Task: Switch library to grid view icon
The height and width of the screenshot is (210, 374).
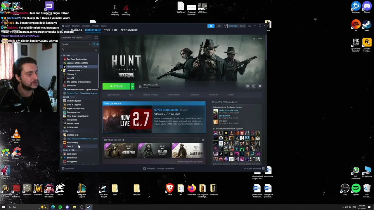Action: coord(96,38)
